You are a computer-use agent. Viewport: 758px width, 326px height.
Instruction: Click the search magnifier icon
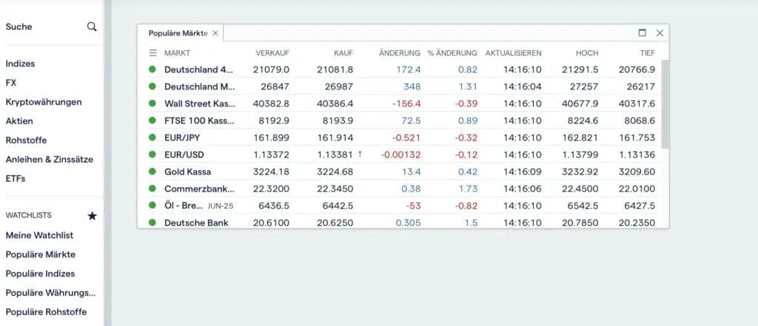coord(92,27)
